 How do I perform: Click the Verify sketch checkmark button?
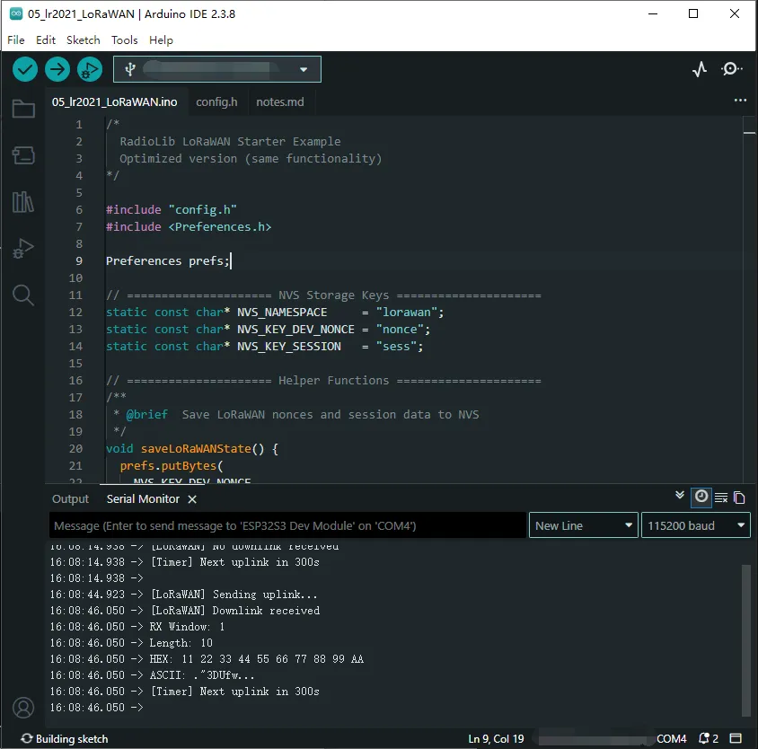point(25,69)
